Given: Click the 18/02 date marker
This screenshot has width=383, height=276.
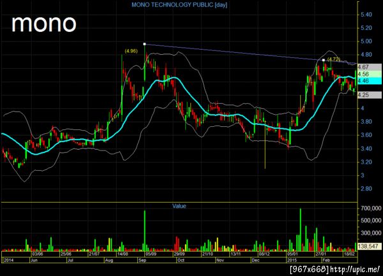Looking at the screenshot, I should click(349, 254).
